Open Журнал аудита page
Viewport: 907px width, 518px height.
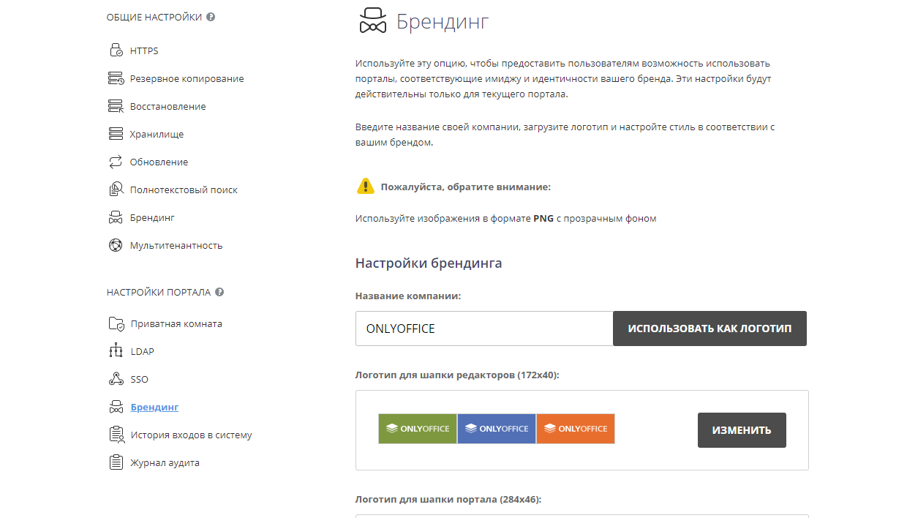[x=165, y=462]
